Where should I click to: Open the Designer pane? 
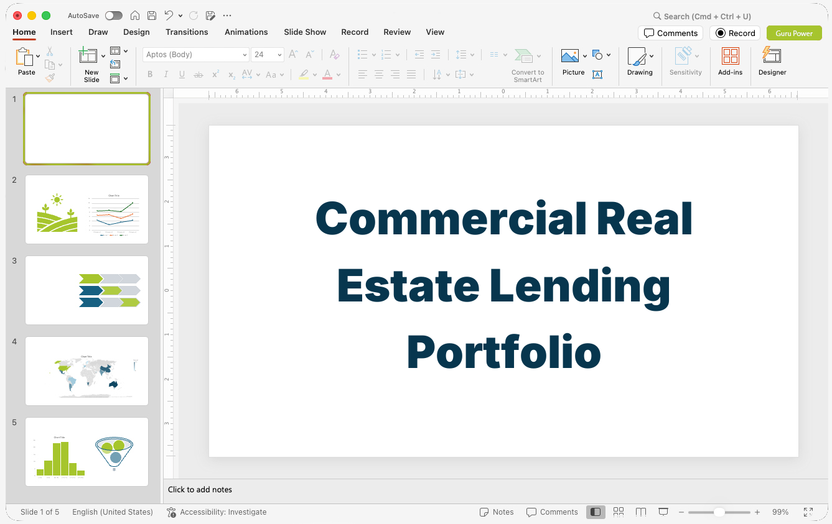point(772,62)
